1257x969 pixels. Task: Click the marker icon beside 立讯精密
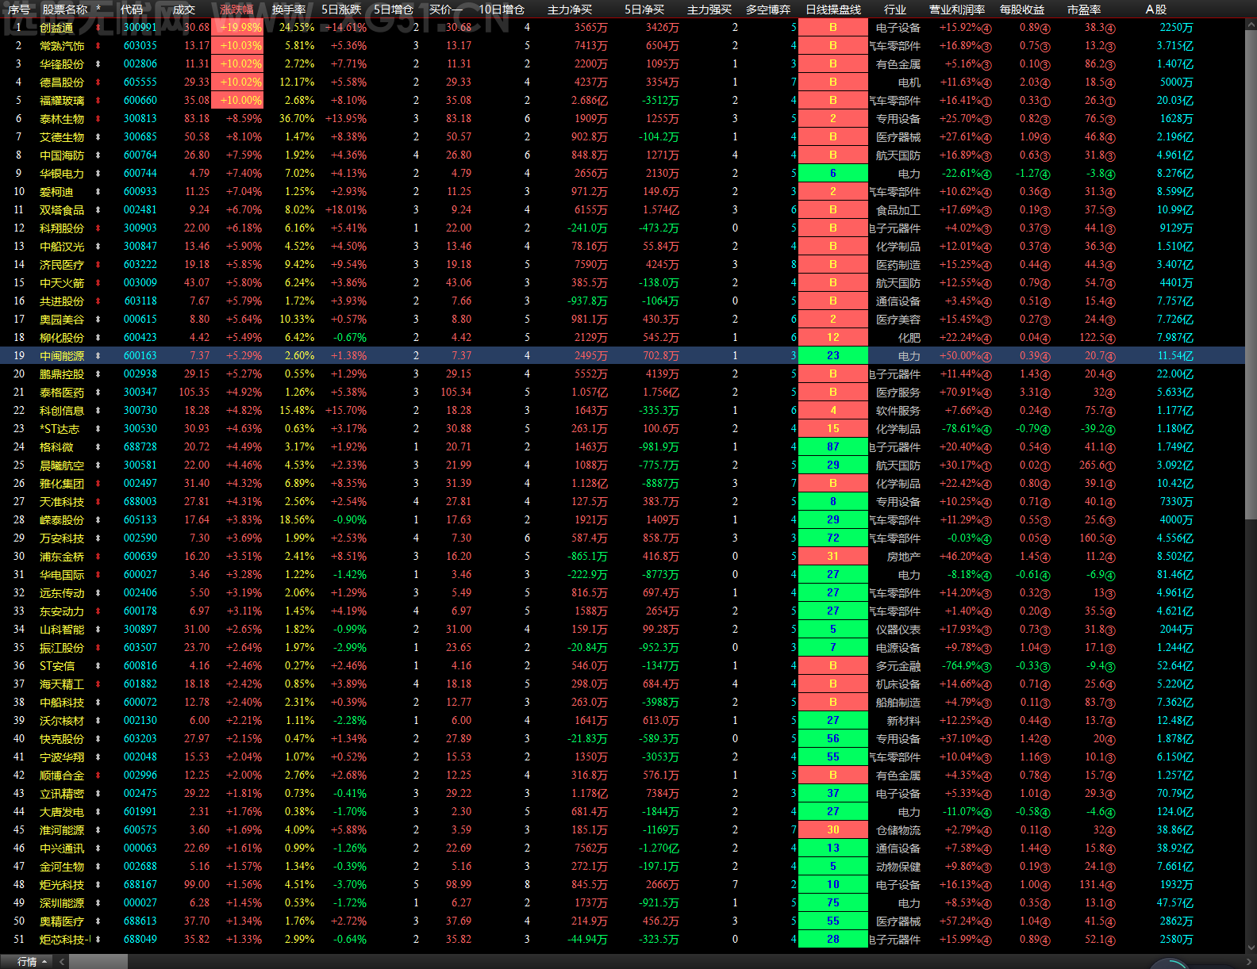click(x=98, y=794)
